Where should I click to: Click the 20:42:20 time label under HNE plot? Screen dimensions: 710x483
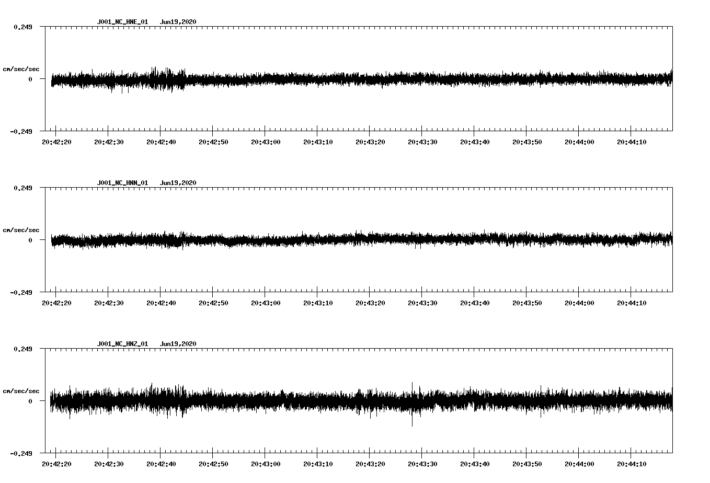pos(56,142)
